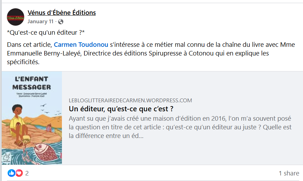
Task: Click the L'ENFANT MESSAGER title on the cover
Action: coord(32,83)
